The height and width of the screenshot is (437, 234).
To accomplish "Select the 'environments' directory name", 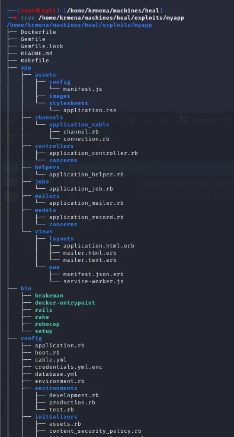I will pos(56,388).
